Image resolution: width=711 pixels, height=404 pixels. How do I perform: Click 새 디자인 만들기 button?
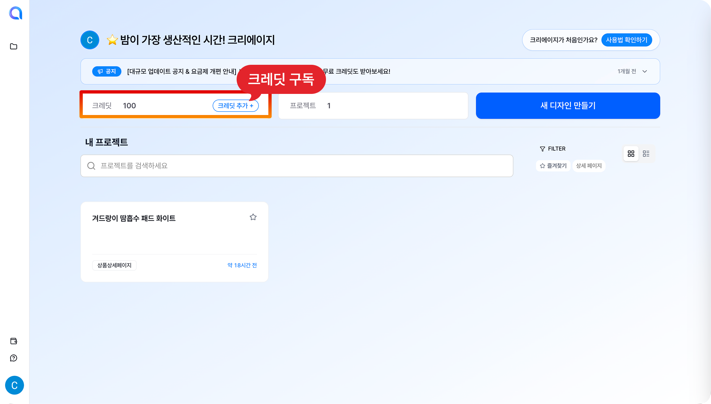pos(568,106)
